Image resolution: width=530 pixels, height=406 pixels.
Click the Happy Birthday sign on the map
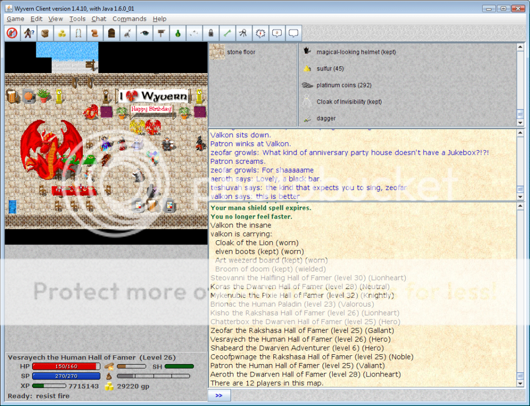tap(152, 109)
